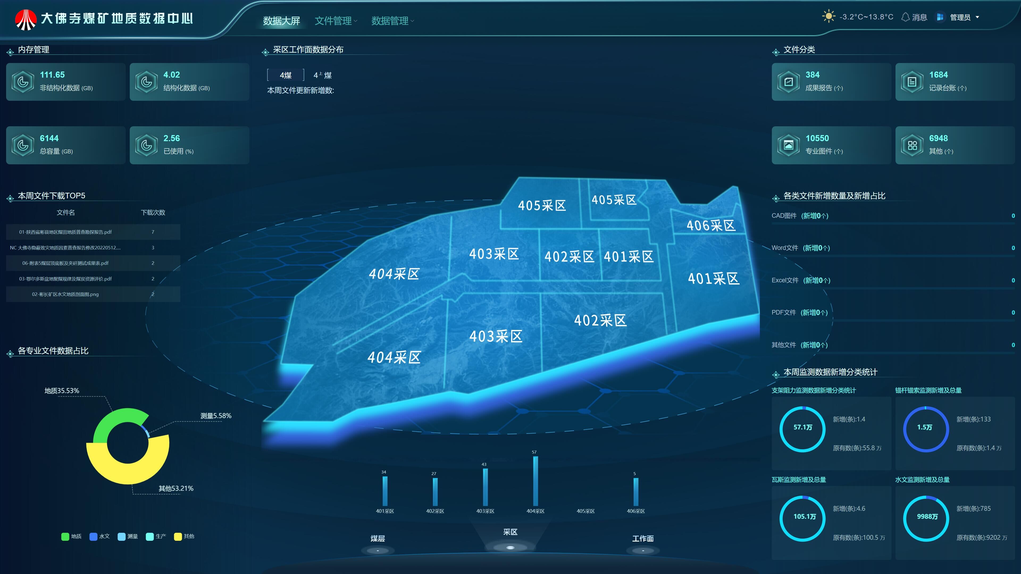This screenshot has width=1021, height=574.
Task: Click the 其他 files grid icon
Action: [x=912, y=145]
